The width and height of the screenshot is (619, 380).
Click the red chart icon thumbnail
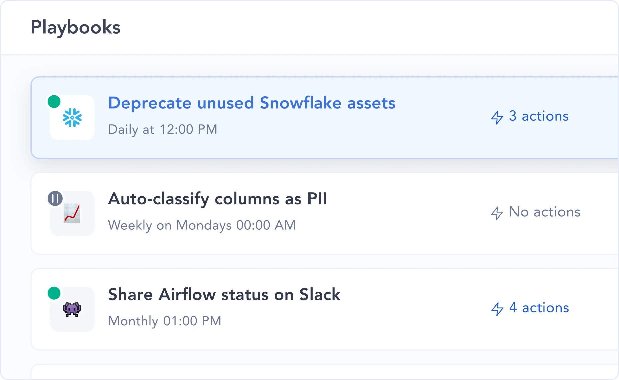pos(72,213)
